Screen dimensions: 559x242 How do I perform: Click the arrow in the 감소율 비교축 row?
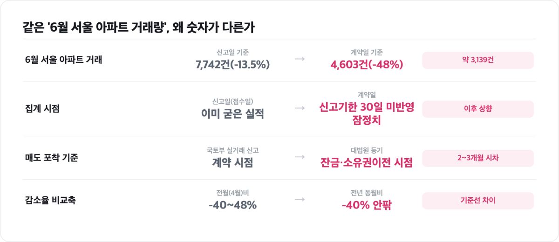[x=300, y=200]
